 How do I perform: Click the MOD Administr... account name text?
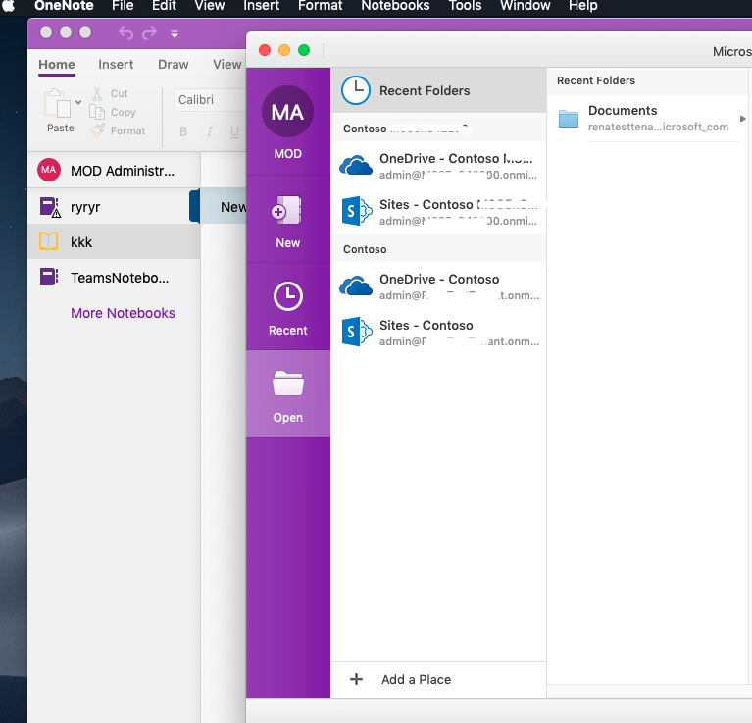(123, 171)
